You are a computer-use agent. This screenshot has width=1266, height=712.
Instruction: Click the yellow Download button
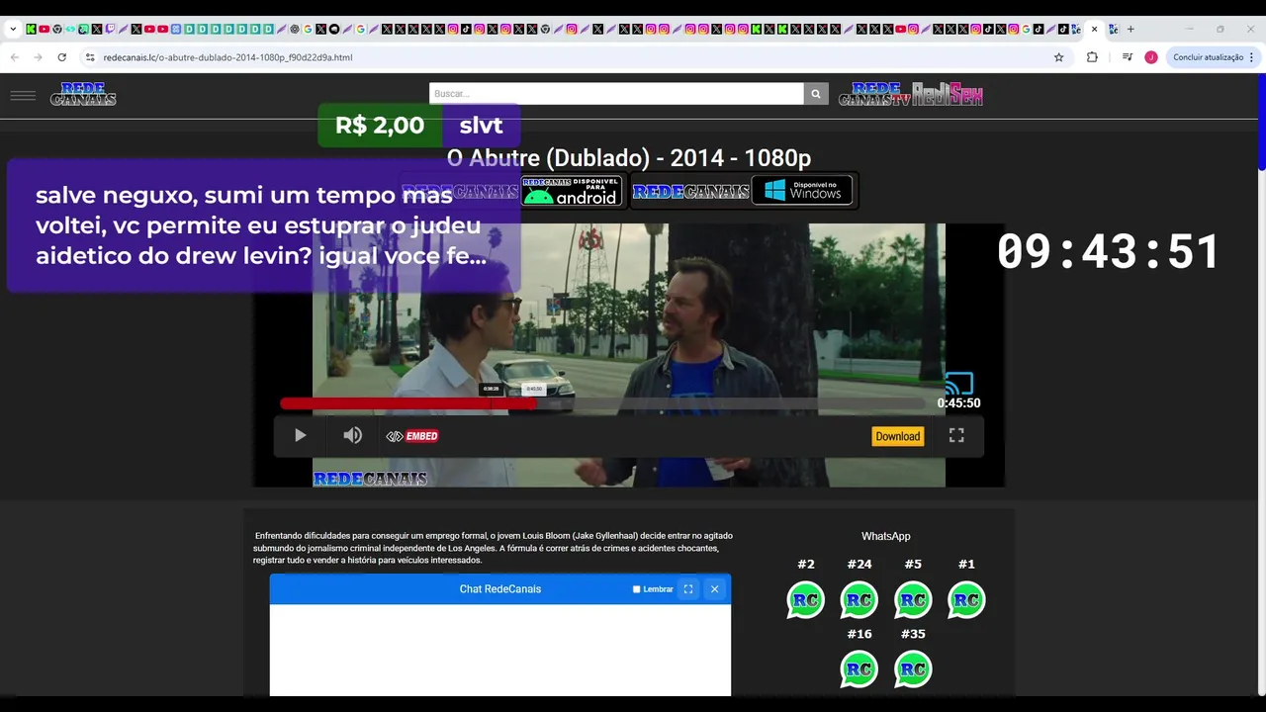(x=897, y=436)
